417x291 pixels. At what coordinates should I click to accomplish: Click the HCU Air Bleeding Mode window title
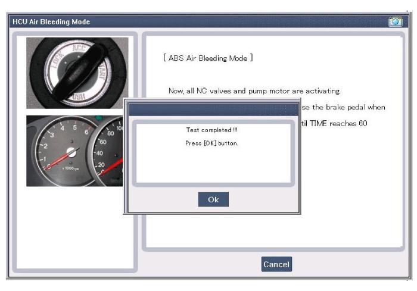click(51, 22)
